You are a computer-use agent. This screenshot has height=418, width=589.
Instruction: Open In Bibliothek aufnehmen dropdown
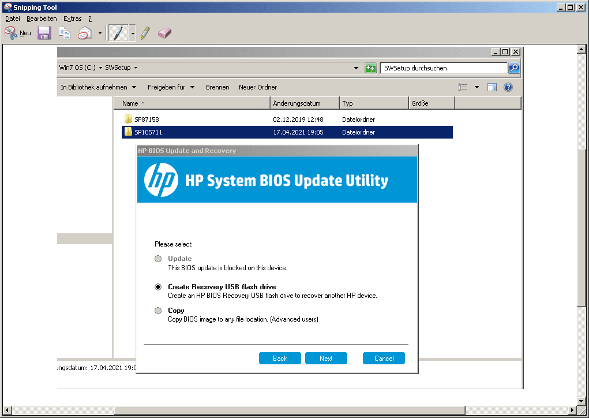pos(99,87)
